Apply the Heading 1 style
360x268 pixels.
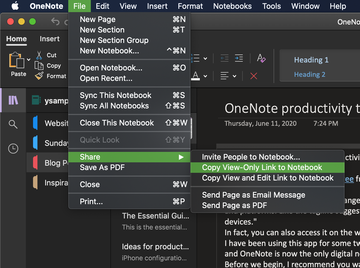(311, 60)
